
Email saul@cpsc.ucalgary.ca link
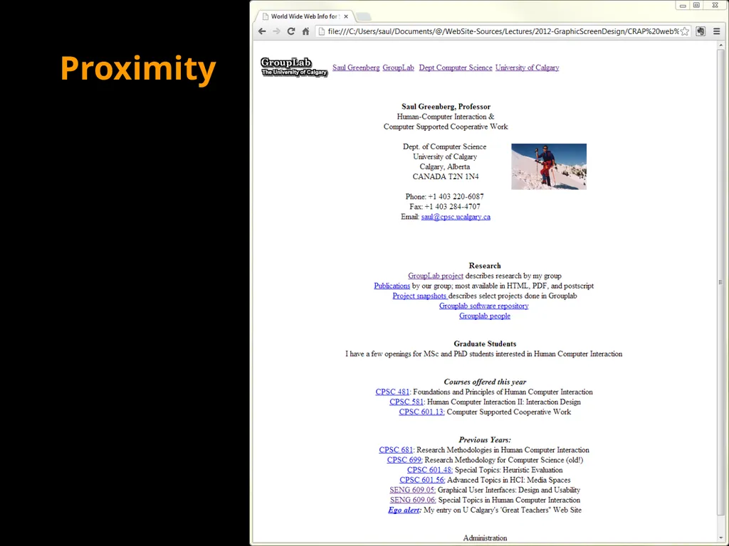tap(456, 217)
